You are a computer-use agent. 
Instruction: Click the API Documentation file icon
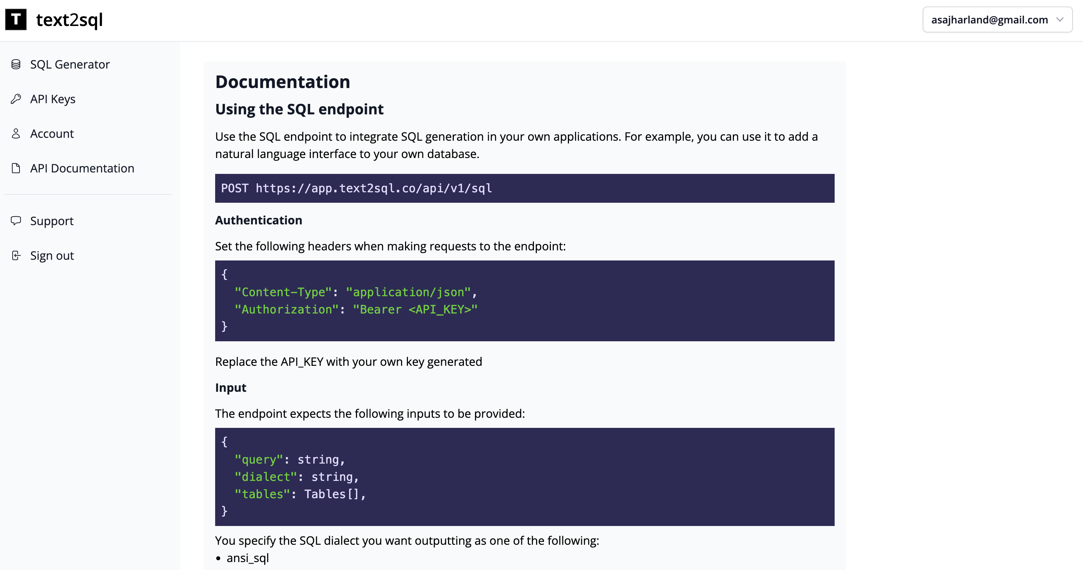pos(16,168)
